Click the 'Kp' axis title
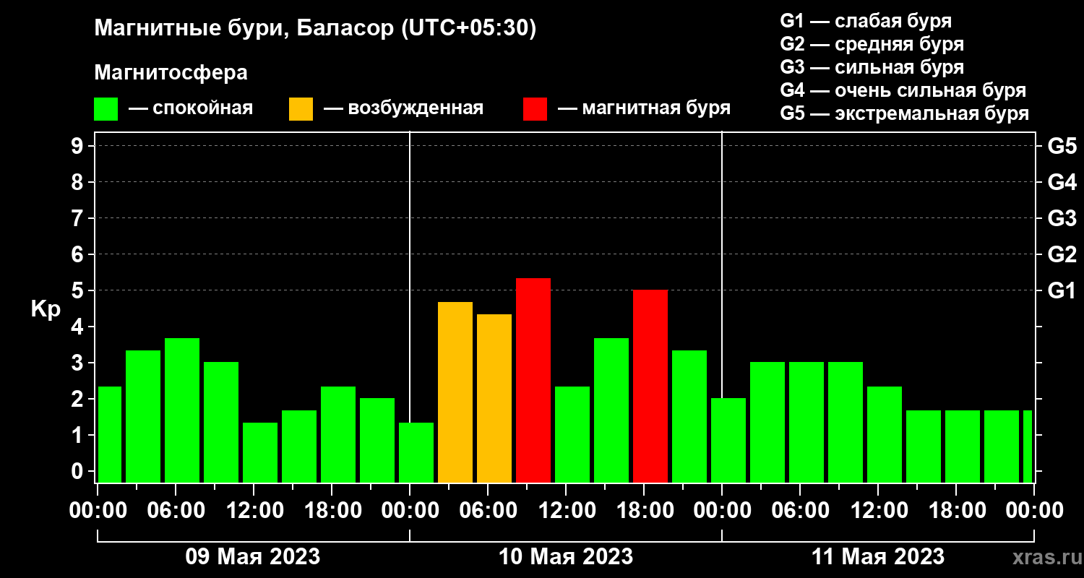The image size is (1084, 578). click(x=46, y=309)
